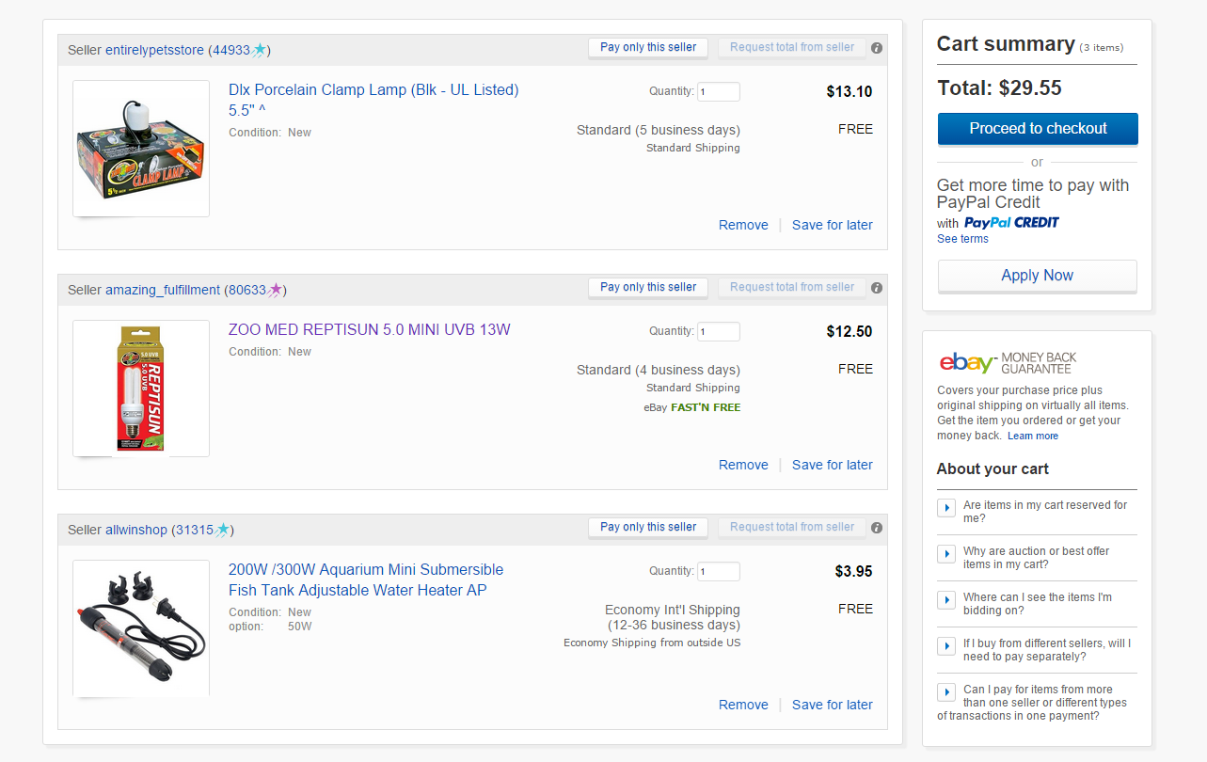
Task: Expand "Are items in my cart reserved" question
Action: click(x=946, y=508)
